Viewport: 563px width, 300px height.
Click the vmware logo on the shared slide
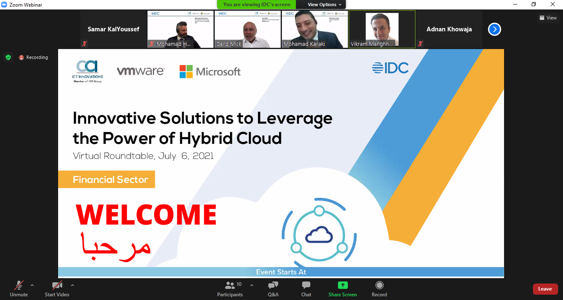pyautogui.click(x=141, y=71)
